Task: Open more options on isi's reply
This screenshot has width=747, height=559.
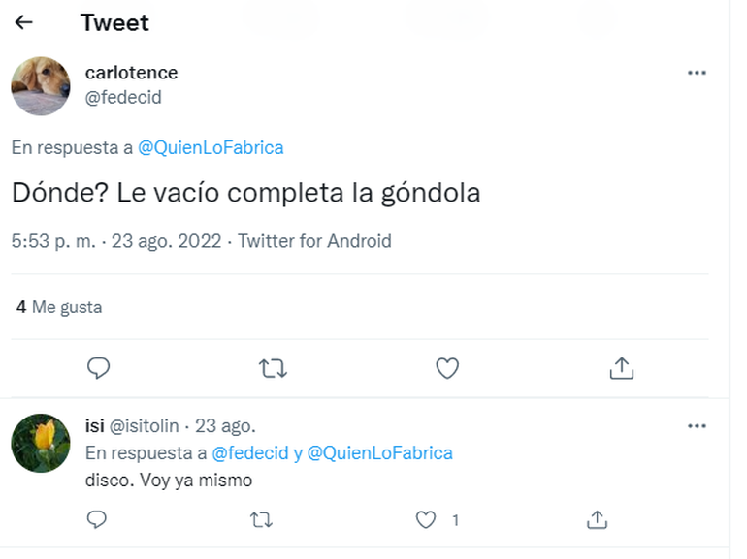Action: (x=697, y=426)
